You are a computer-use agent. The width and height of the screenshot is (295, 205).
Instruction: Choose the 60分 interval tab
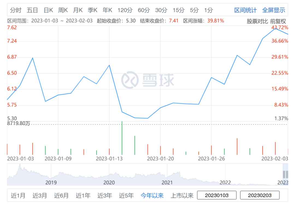(x=144, y=10)
